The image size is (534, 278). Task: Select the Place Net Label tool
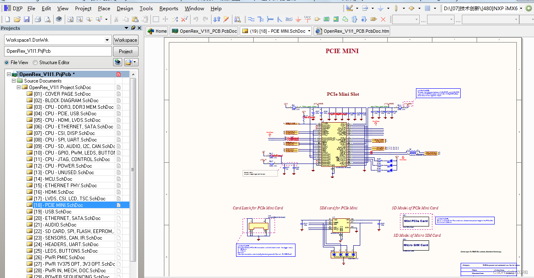click(x=289, y=18)
